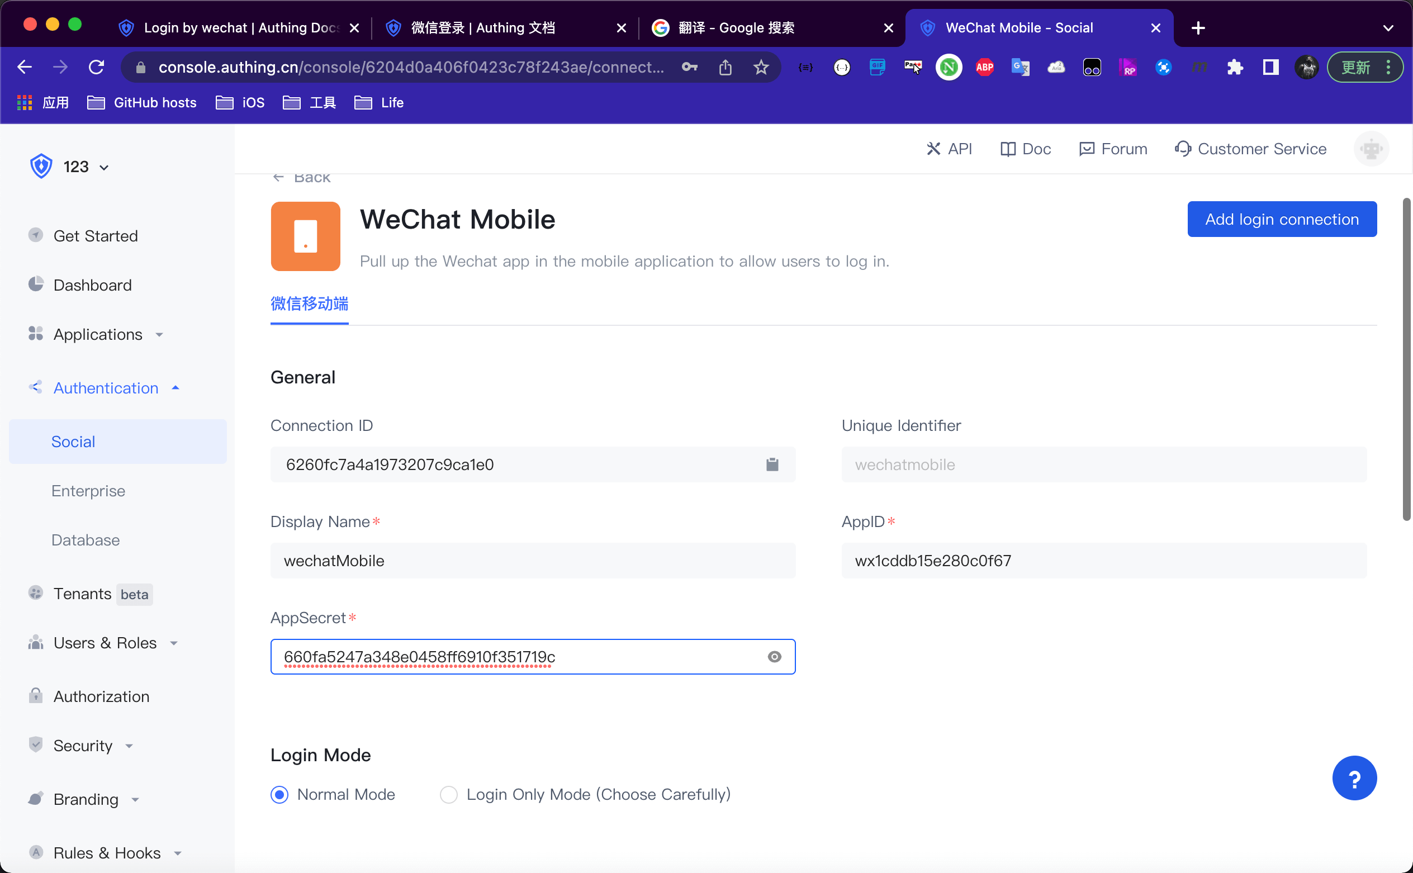Select Normal Mode radio button
The image size is (1413, 873).
coord(279,795)
